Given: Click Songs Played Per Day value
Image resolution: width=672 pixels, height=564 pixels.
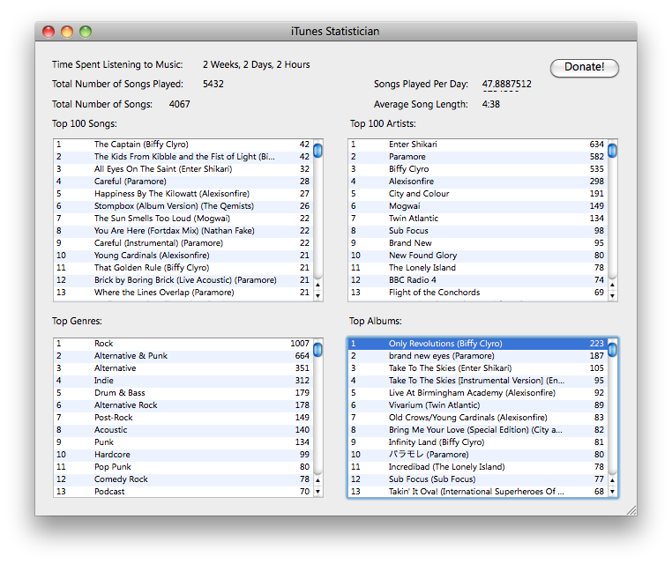Looking at the screenshot, I should click(506, 84).
